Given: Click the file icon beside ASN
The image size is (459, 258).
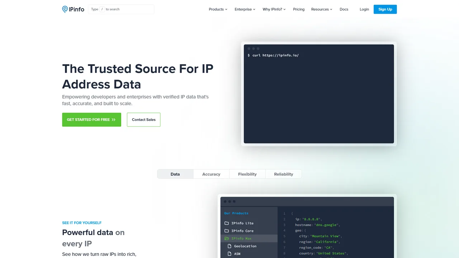Looking at the screenshot, I should [229, 254].
